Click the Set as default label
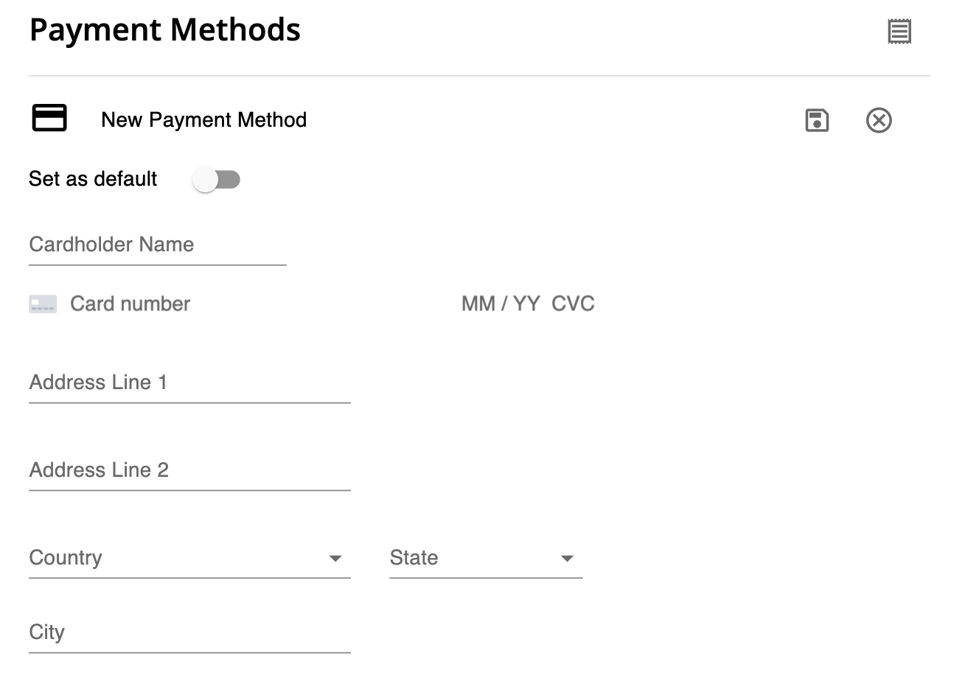The width and height of the screenshot is (965, 681). click(93, 179)
